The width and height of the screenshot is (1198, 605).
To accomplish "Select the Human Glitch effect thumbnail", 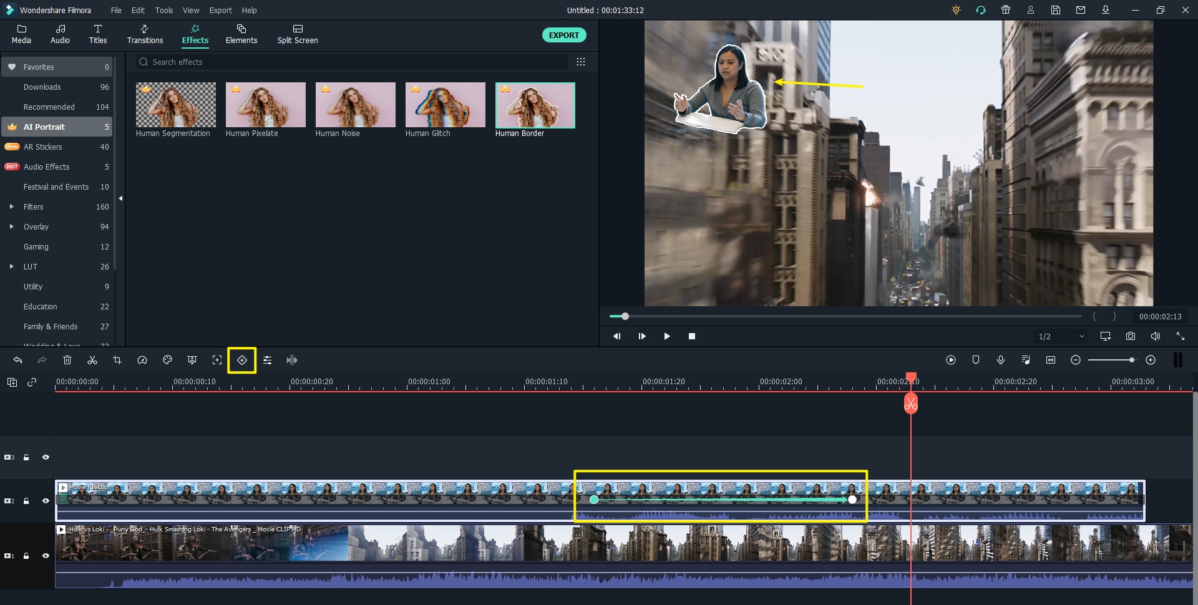I will click(446, 105).
